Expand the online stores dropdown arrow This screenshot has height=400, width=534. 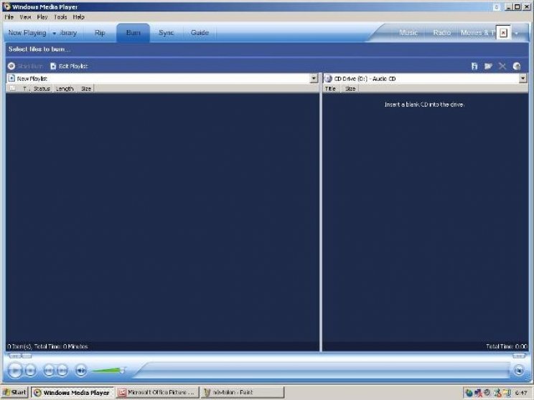(x=517, y=33)
